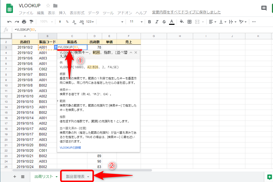Open the Explore panel icon

click(x=269, y=177)
